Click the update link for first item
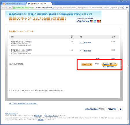 click(x=86, y=42)
